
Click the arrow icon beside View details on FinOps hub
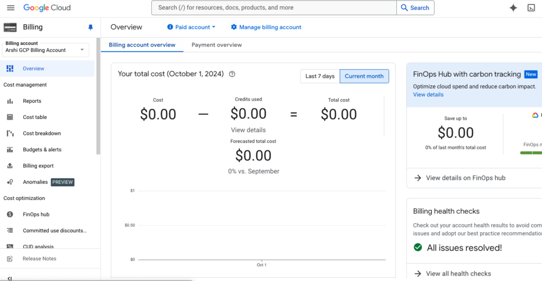point(418,178)
